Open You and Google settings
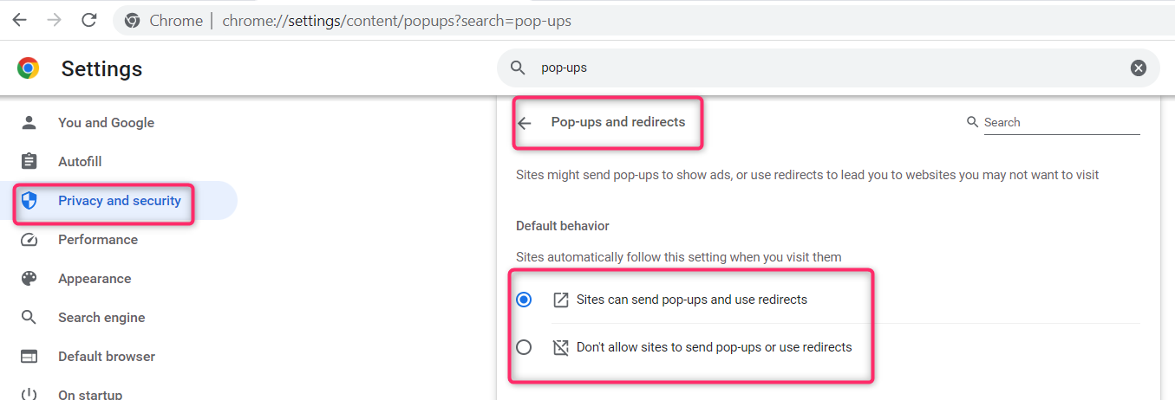 tap(106, 123)
